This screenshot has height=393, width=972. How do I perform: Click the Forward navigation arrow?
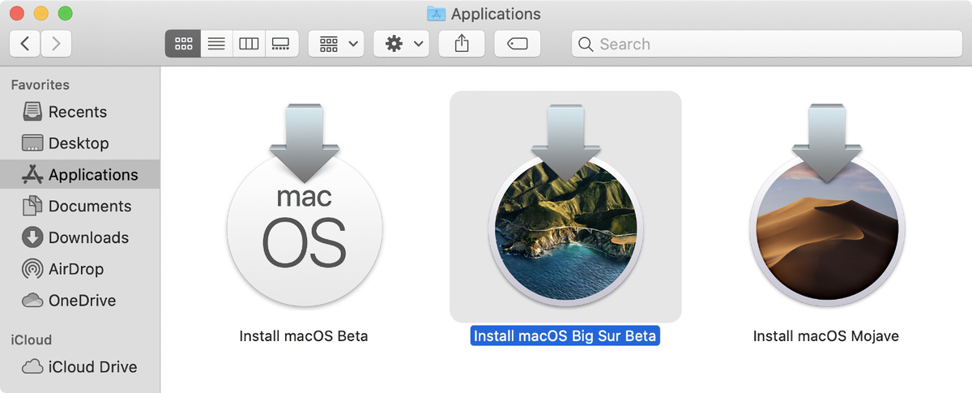coord(56,44)
